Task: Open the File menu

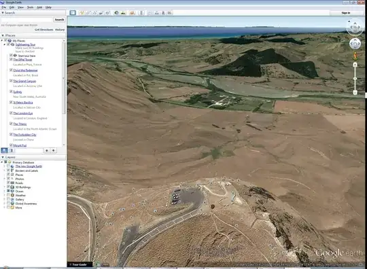Action: pyautogui.click(x=4, y=7)
